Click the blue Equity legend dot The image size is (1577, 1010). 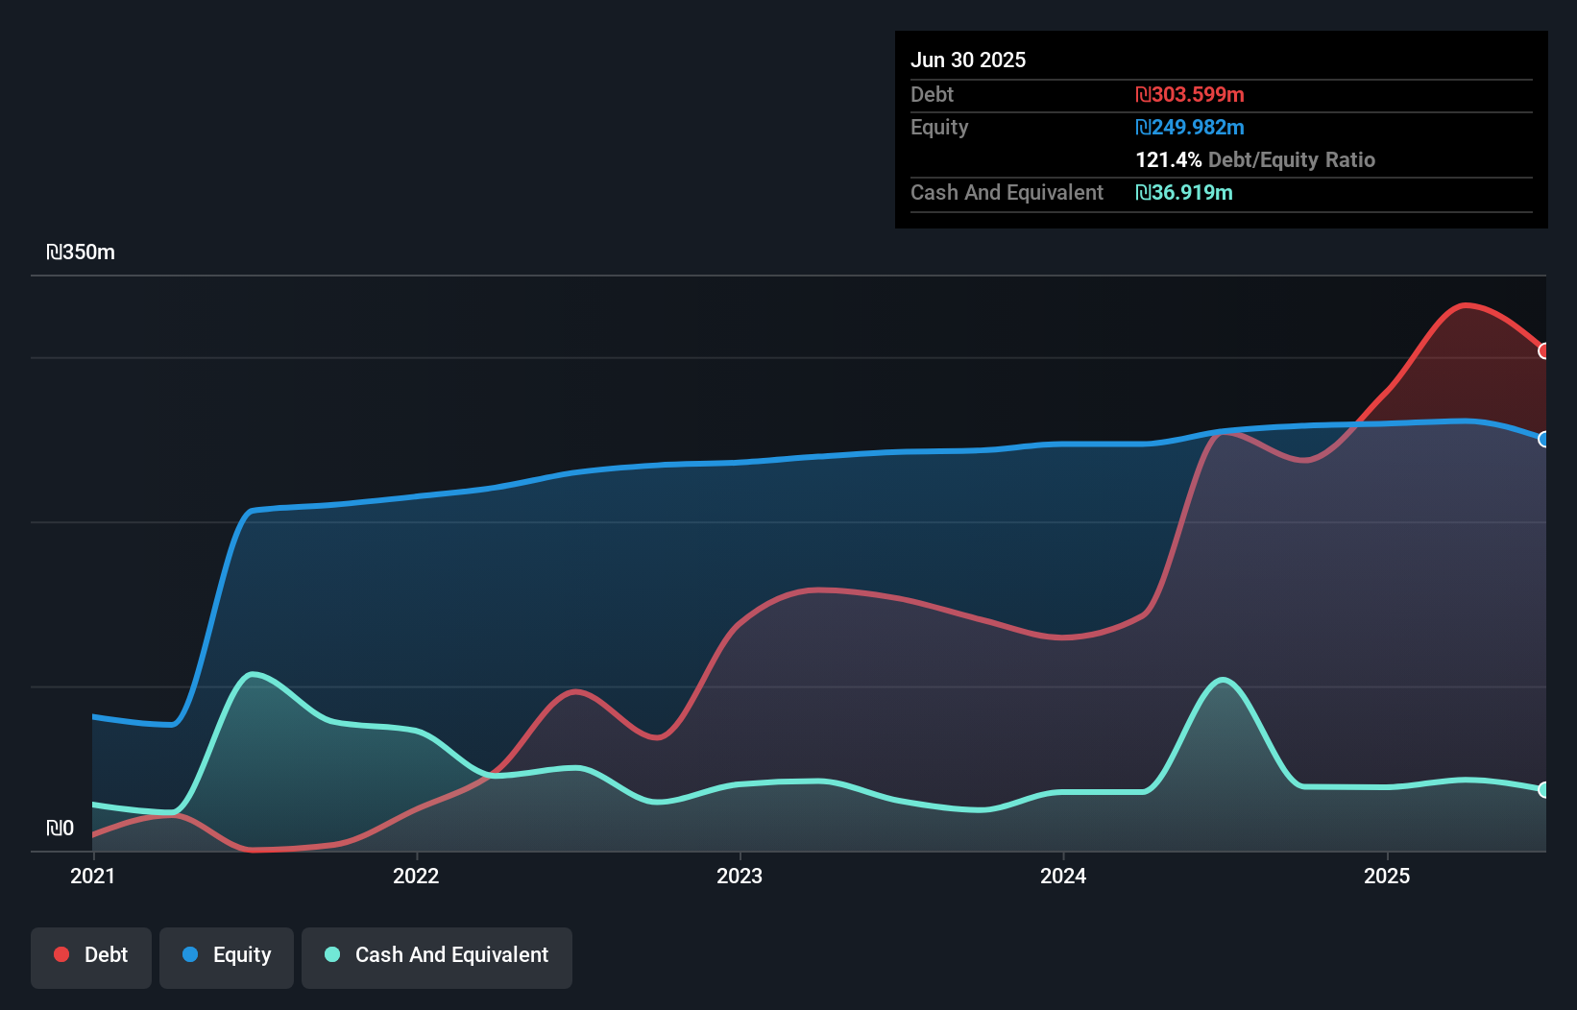tap(189, 954)
